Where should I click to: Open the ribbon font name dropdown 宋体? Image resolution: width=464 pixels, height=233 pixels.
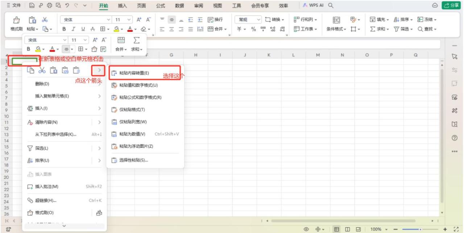(x=86, y=20)
